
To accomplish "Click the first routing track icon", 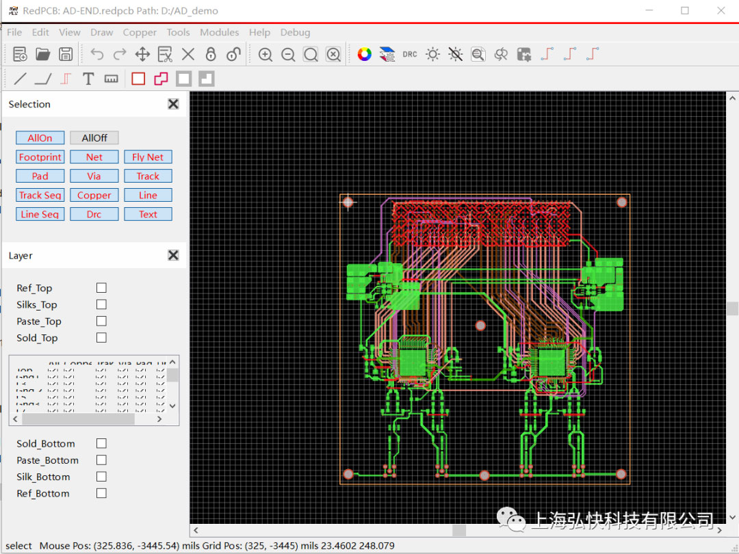I will click(547, 54).
